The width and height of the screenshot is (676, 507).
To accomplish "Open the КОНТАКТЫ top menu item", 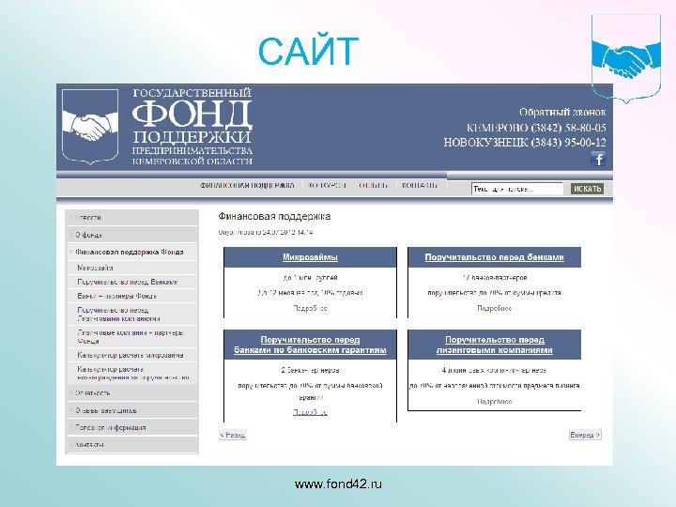I will [x=420, y=185].
